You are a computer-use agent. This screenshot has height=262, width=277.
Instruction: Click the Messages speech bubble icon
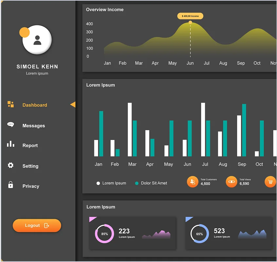point(10,124)
